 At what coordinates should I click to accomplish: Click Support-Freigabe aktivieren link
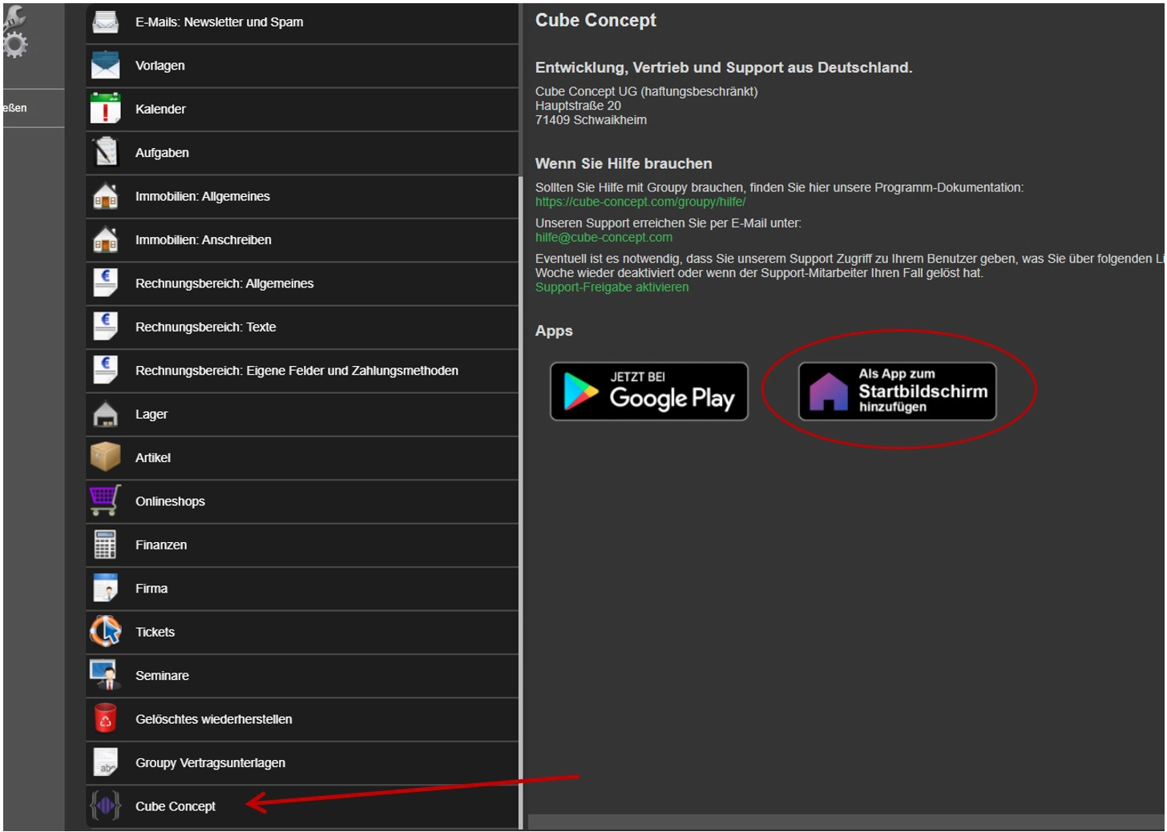612,287
